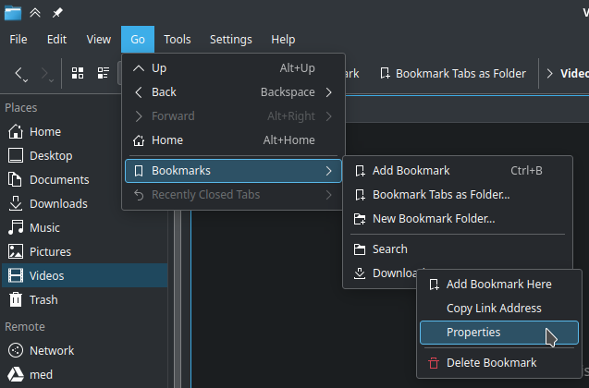Viewport: 589px width, 388px height.
Task: Switch to icons view mode
Action: click(x=78, y=73)
